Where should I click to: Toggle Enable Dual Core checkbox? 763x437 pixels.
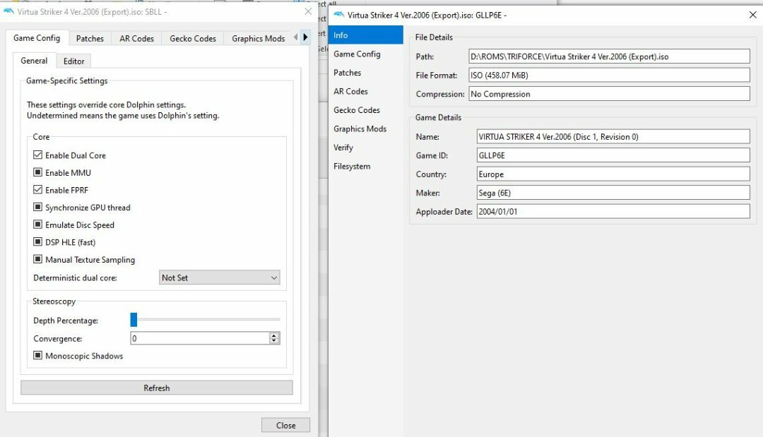click(x=37, y=155)
